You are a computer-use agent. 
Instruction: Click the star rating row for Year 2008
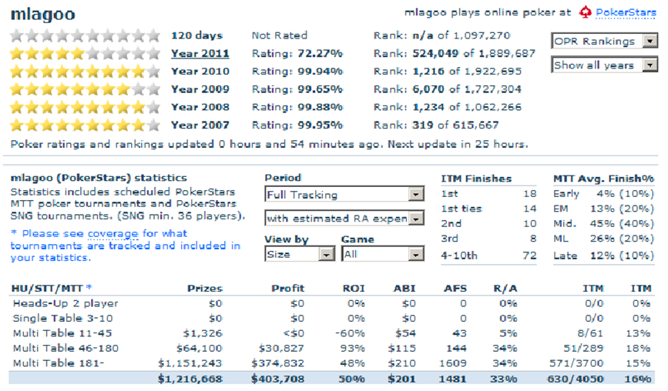(x=86, y=107)
